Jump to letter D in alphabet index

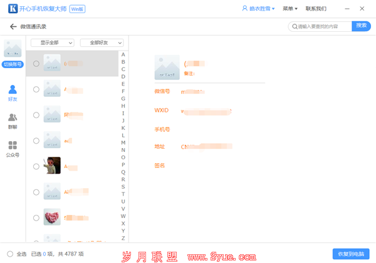point(123,76)
